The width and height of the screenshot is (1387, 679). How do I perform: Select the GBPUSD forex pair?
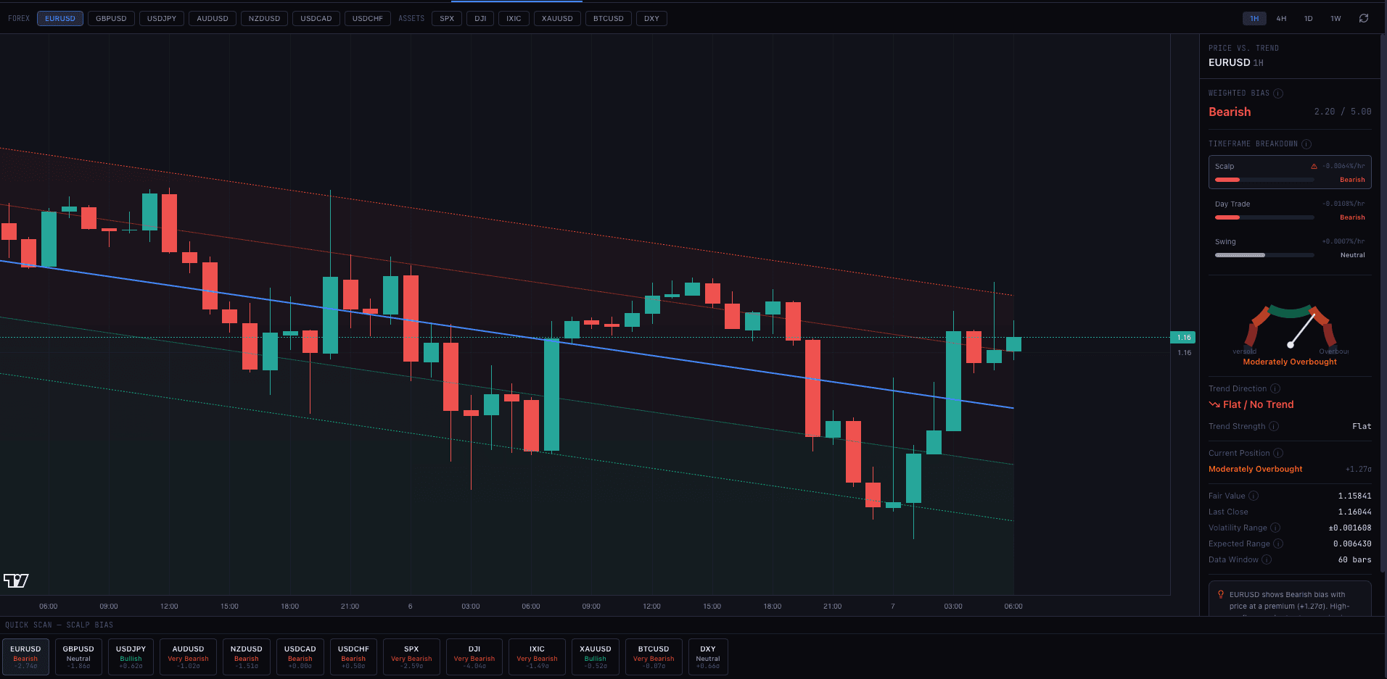110,18
